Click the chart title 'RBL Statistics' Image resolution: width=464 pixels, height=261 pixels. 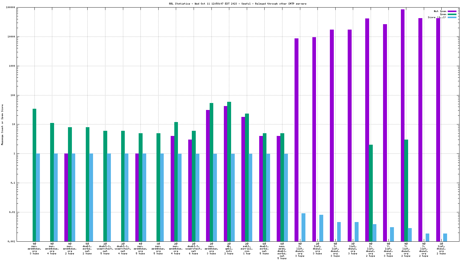coord(179,4)
